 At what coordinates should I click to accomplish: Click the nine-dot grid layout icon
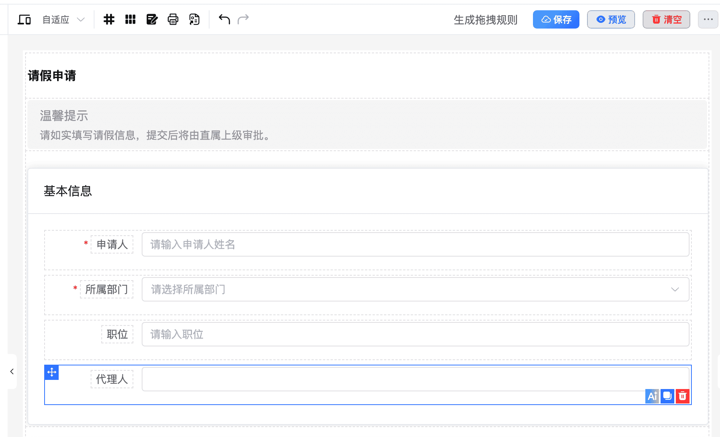pyautogui.click(x=130, y=19)
